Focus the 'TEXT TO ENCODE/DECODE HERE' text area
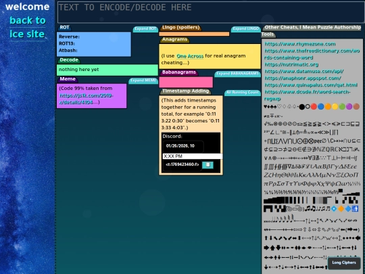This screenshot has width=365, height=274. click(x=211, y=12)
